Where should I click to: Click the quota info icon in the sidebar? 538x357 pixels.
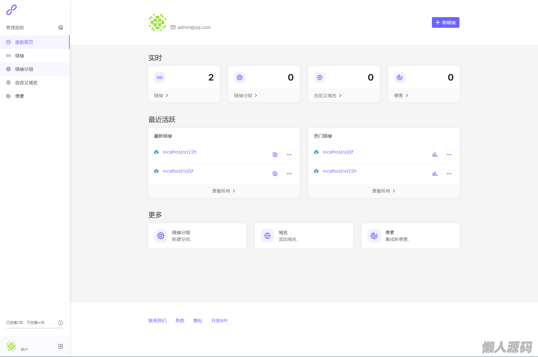(x=60, y=323)
